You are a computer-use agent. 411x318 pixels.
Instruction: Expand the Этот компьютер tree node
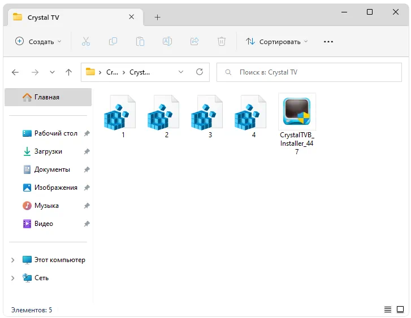tap(12, 260)
